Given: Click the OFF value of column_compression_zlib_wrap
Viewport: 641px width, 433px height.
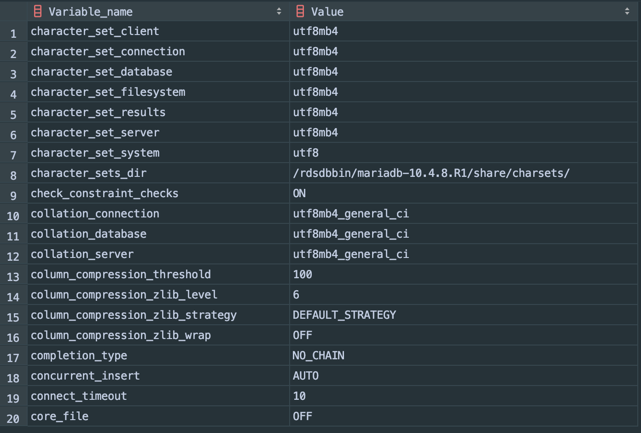Looking at the screenshot, I should (303, 335).
